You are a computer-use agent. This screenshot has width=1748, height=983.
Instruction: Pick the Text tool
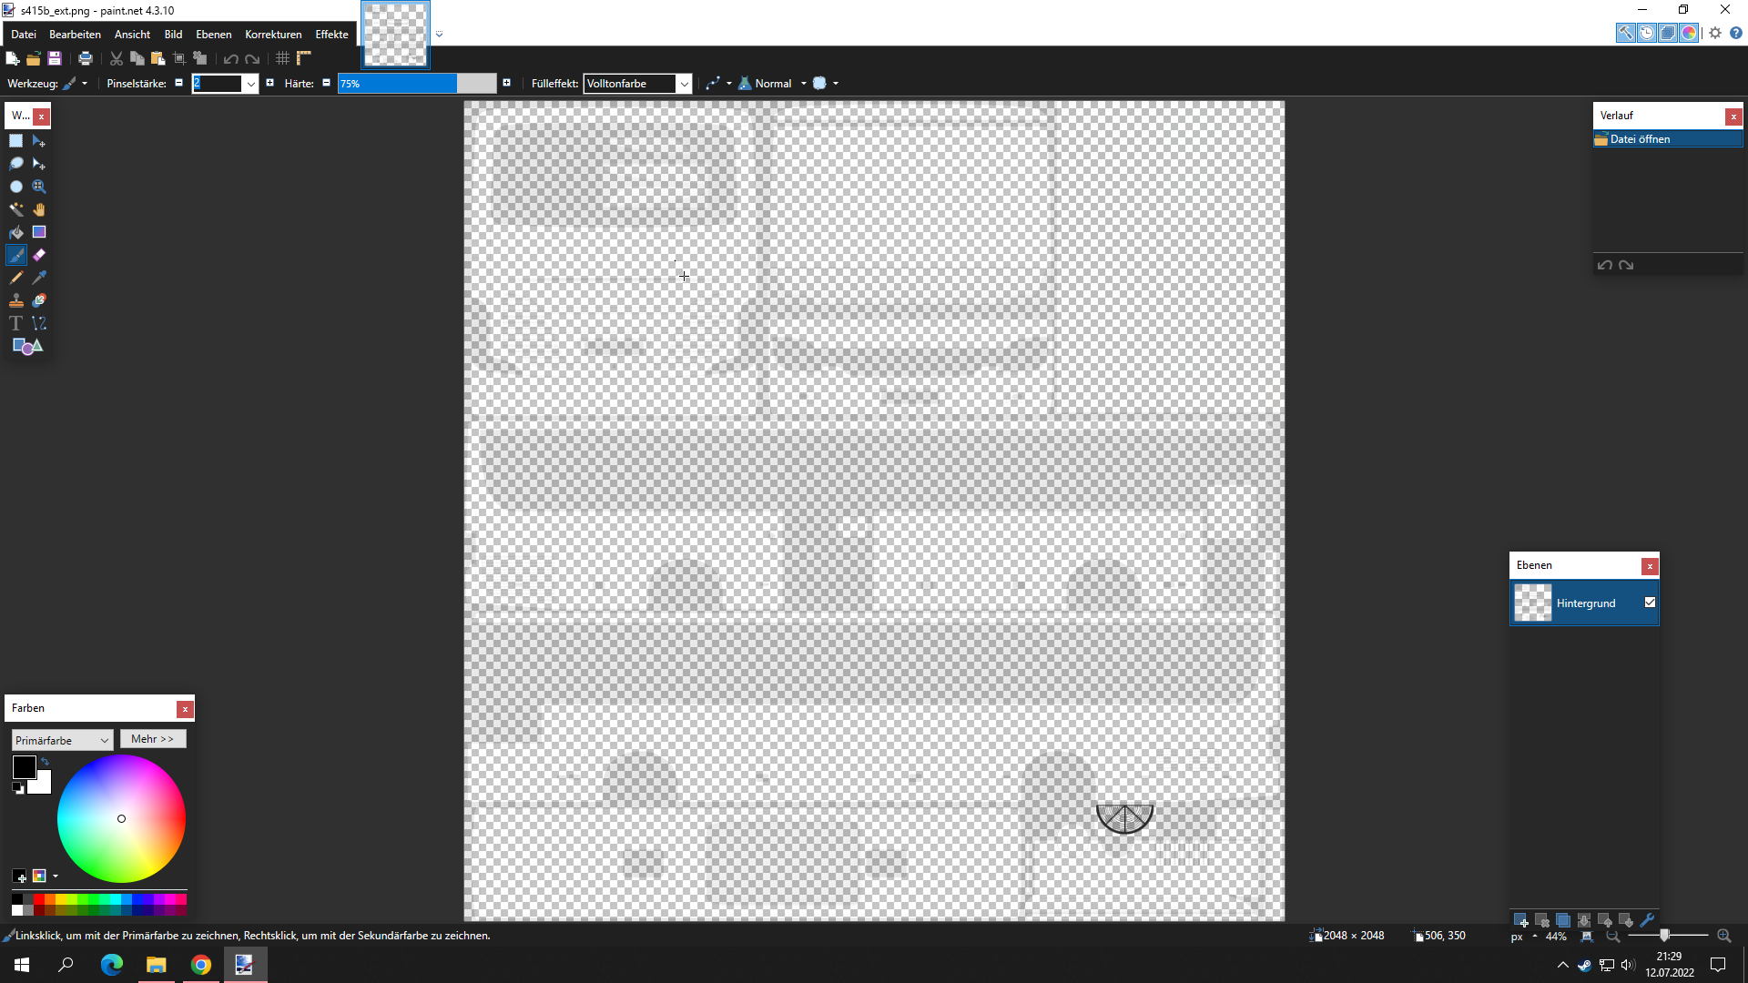pyautogui.click(x=16, y=323)
